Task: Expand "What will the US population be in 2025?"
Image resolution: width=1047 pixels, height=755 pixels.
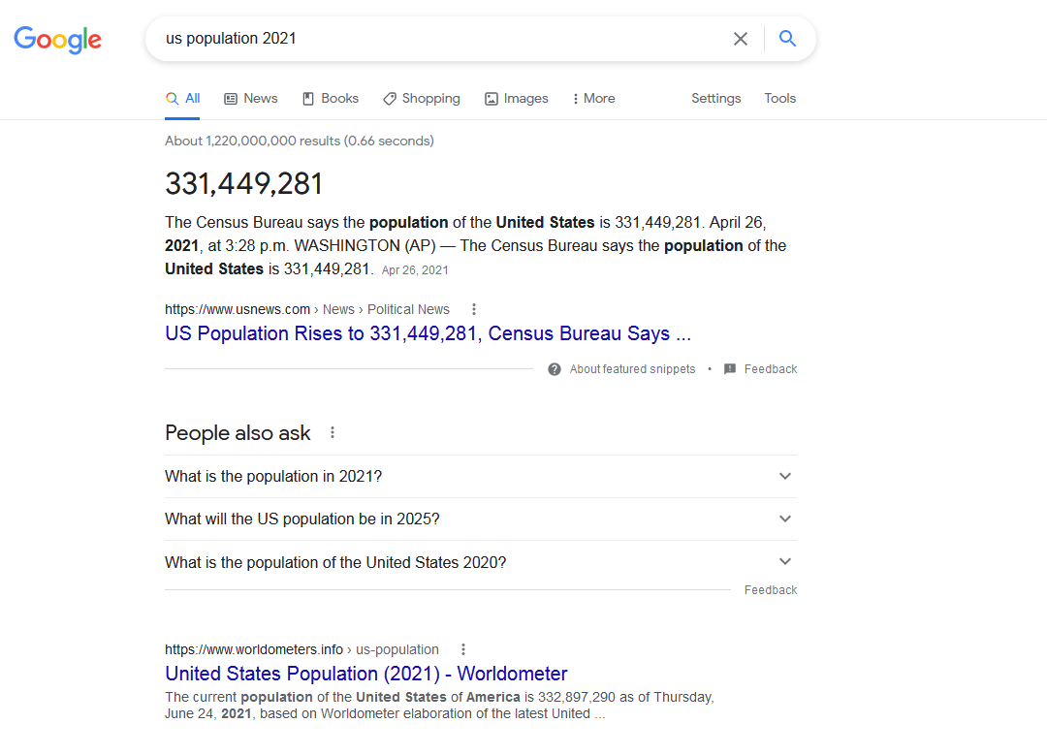Action: [785, 519]
